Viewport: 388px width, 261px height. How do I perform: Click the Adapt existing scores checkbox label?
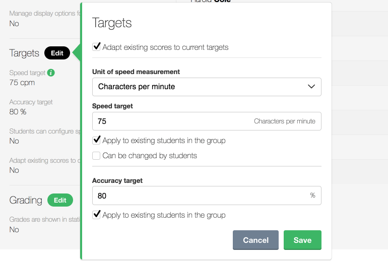tap(165, 47)
